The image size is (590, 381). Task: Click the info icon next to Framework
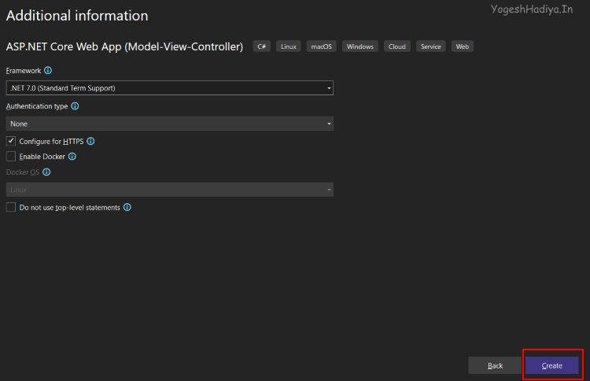click(48, 71)
